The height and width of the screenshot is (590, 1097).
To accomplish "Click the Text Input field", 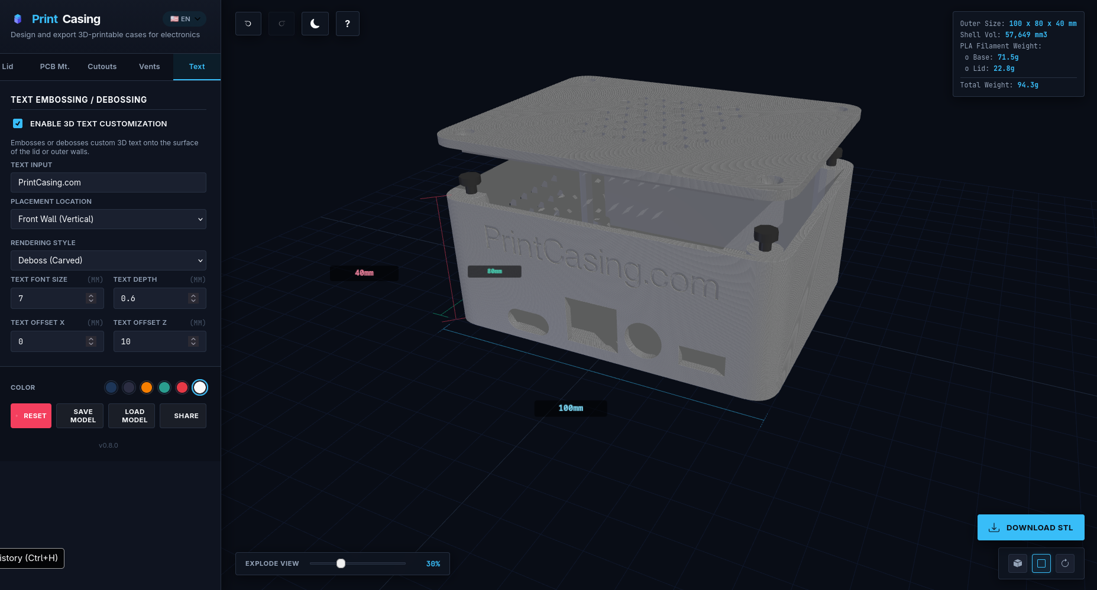I will coord(108,182).
